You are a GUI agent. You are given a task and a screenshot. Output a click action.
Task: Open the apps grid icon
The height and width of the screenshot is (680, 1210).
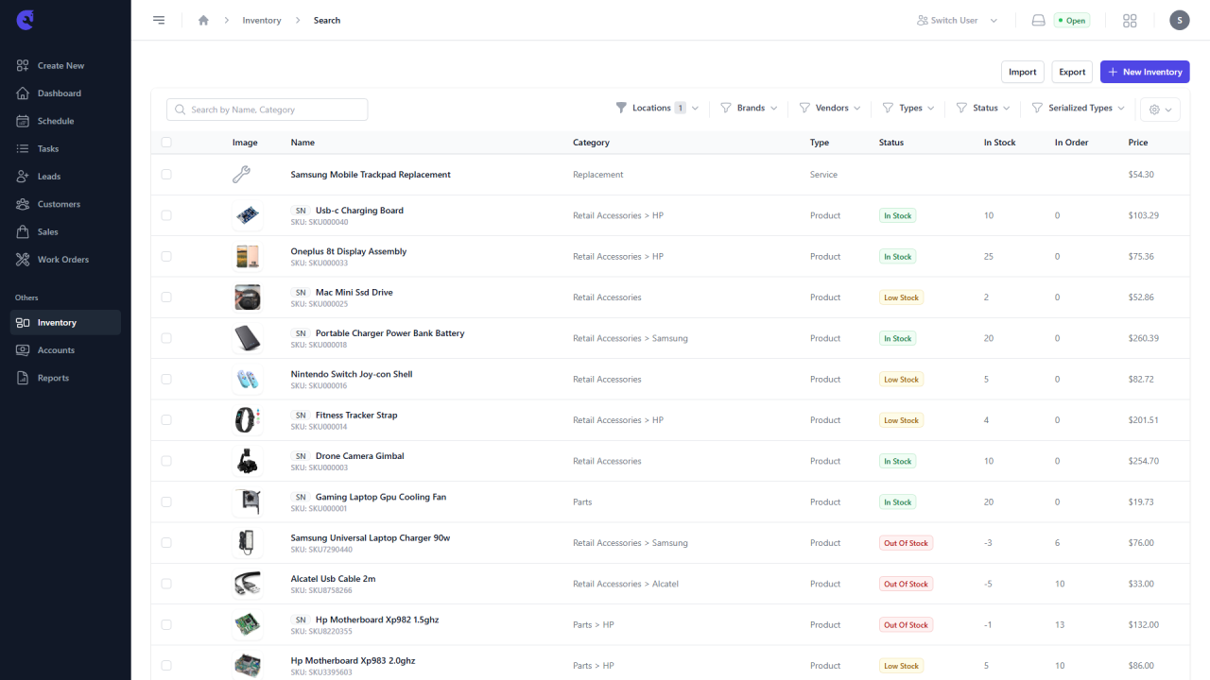[x=1130, y=20]
